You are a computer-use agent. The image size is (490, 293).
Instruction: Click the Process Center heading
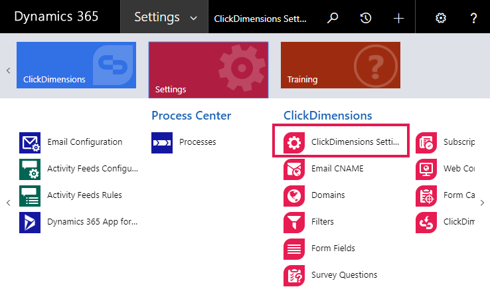point(191,116)
